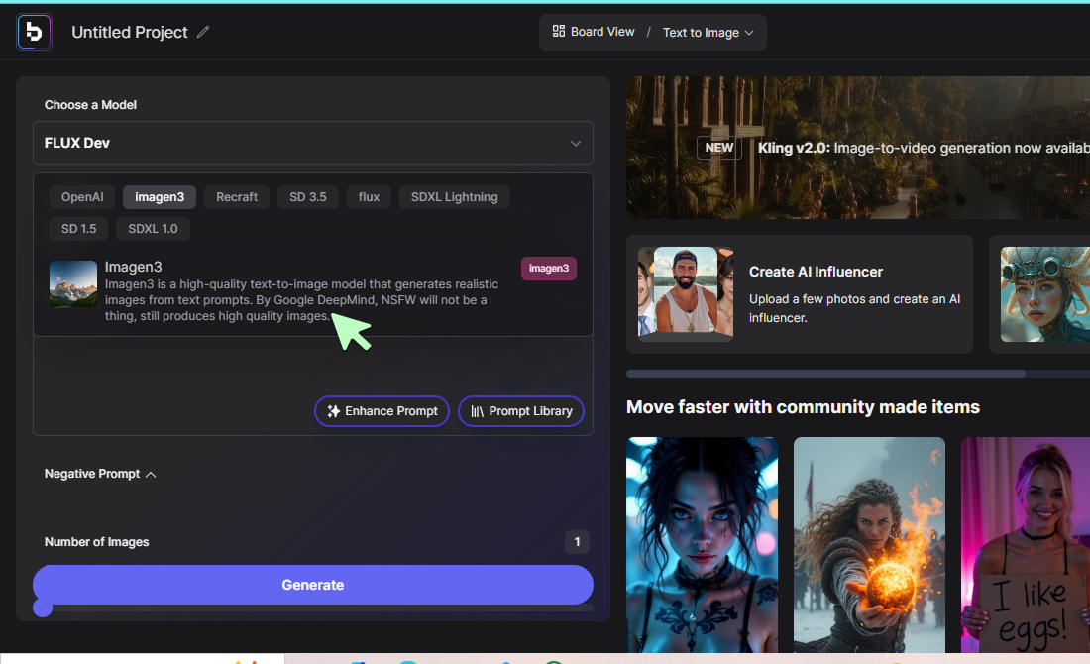Select the Recraft model filter tab
The image size is (1090, 664).
[x=237, y=197]
